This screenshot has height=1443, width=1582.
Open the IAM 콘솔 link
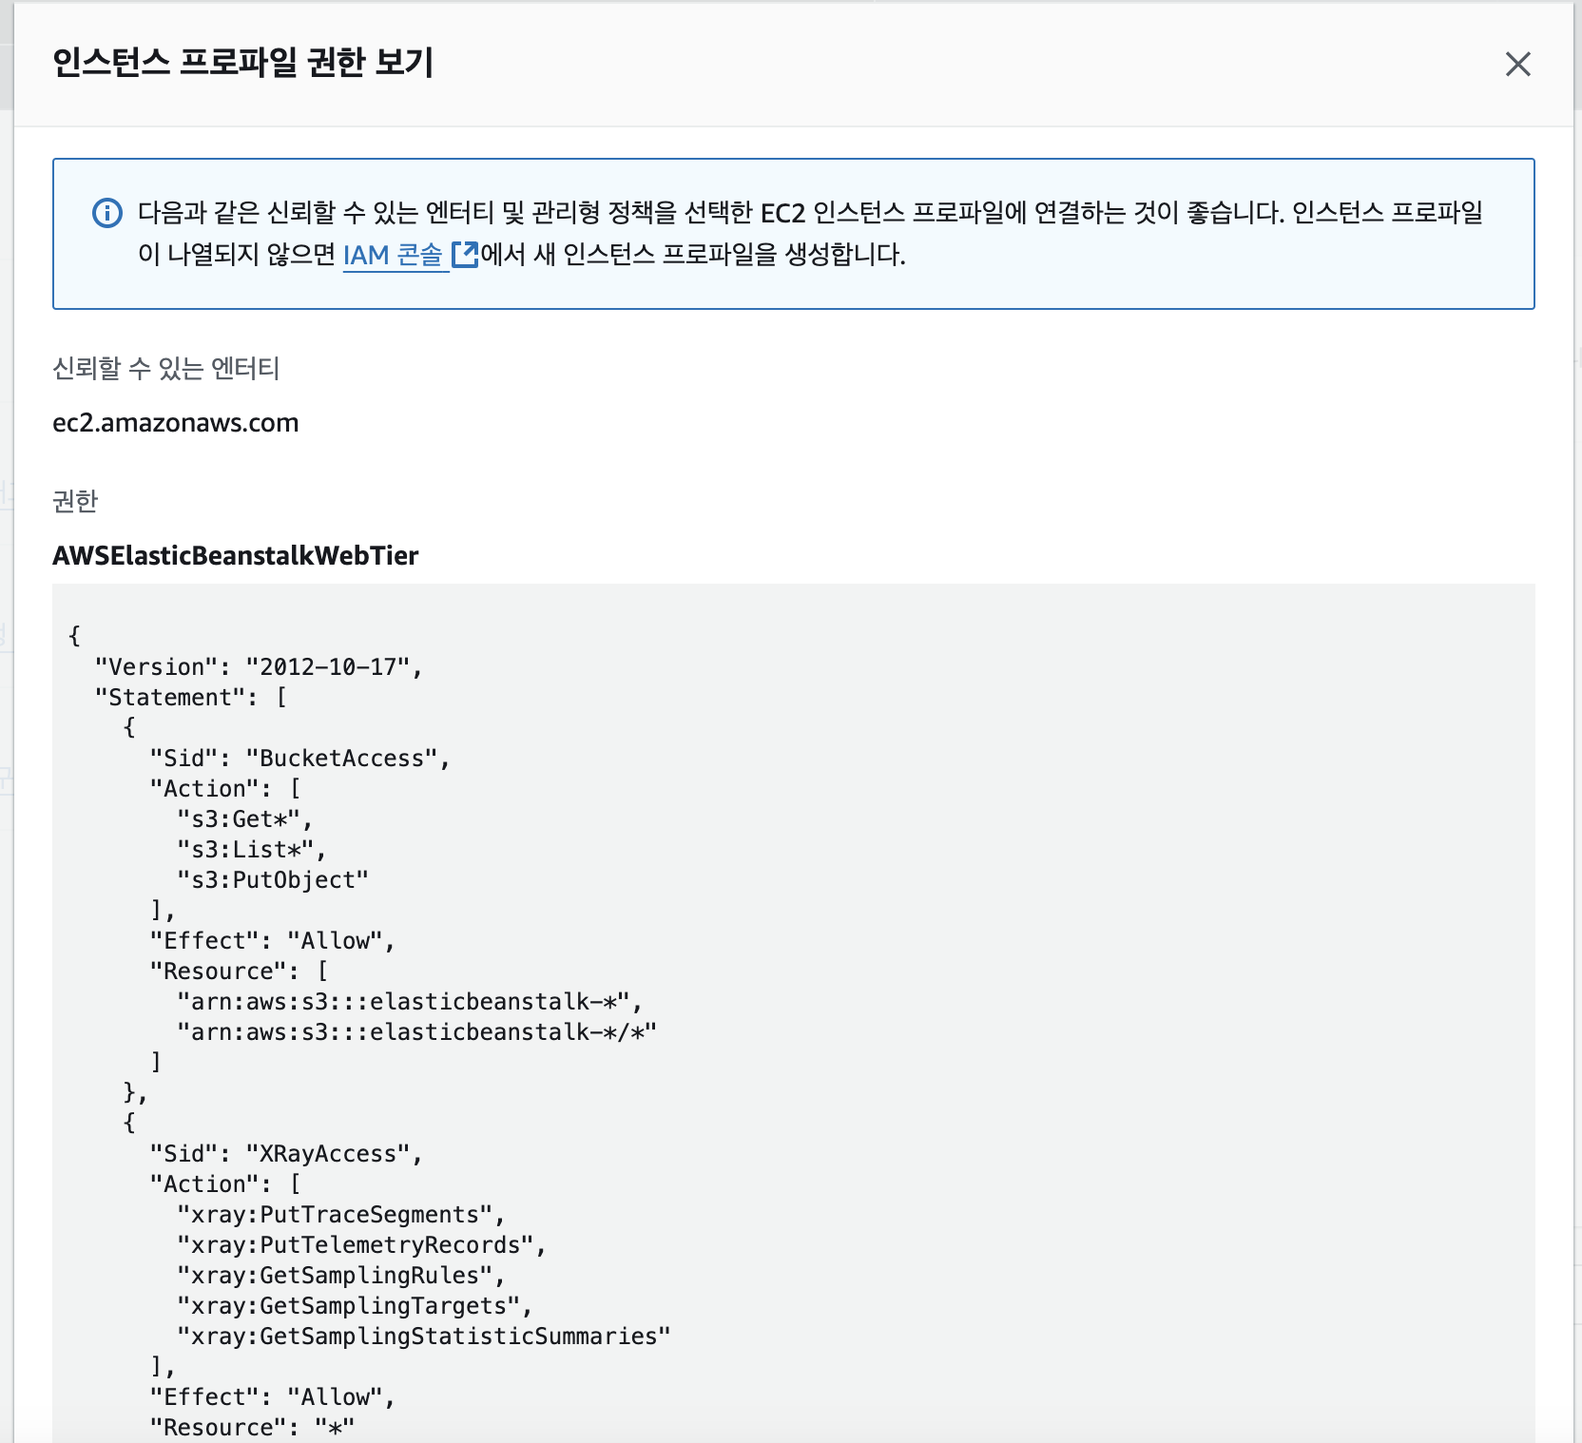click(393, 255)
